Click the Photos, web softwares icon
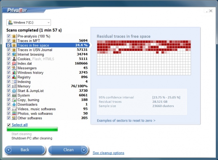This screenshot has width=218, height=160. (14, 113)
